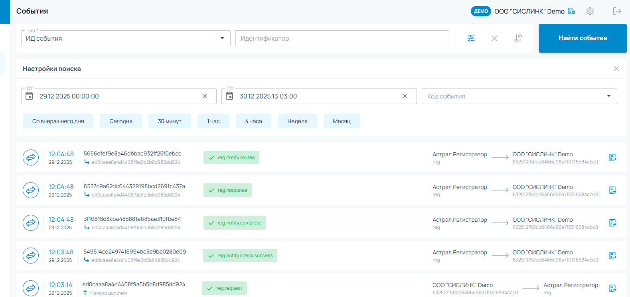Click exchange arrows icon of 12:03:14 row
The width and height of the screenshot is (630, 297).
click(x=31, y=288)
